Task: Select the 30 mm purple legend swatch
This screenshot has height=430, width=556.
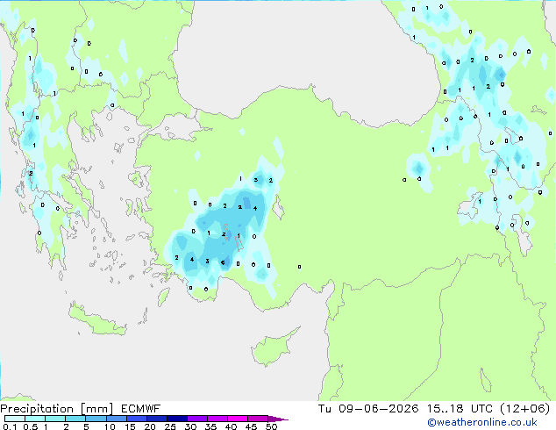Action: (x=196, y=419)
